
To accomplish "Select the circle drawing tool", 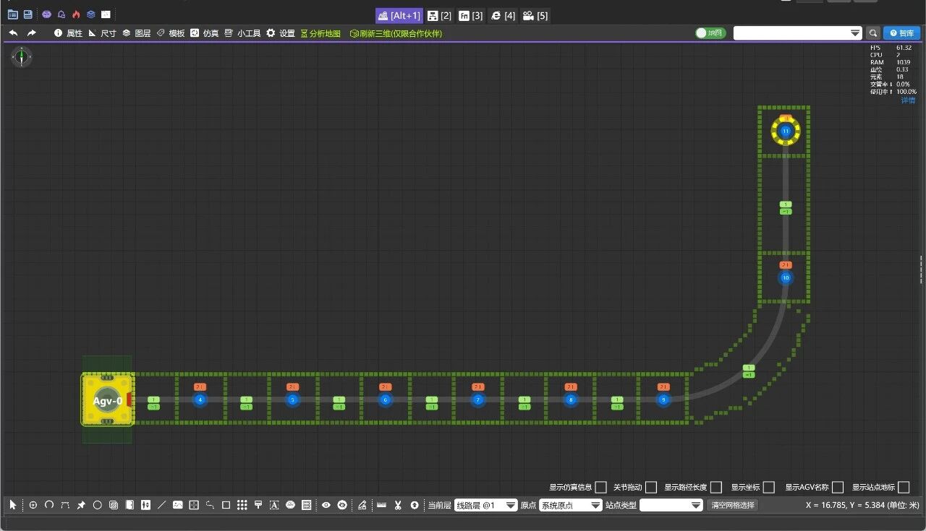I will 97,505.
